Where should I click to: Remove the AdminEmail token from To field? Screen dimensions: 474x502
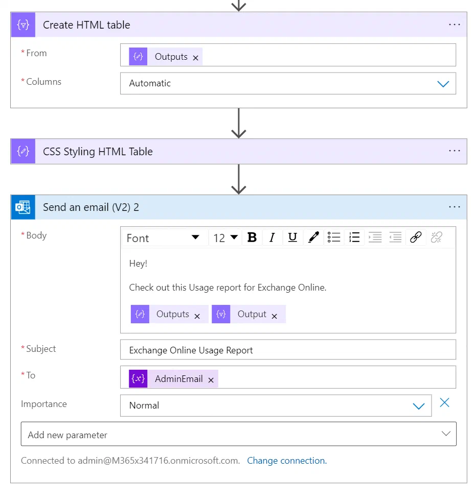211,380
